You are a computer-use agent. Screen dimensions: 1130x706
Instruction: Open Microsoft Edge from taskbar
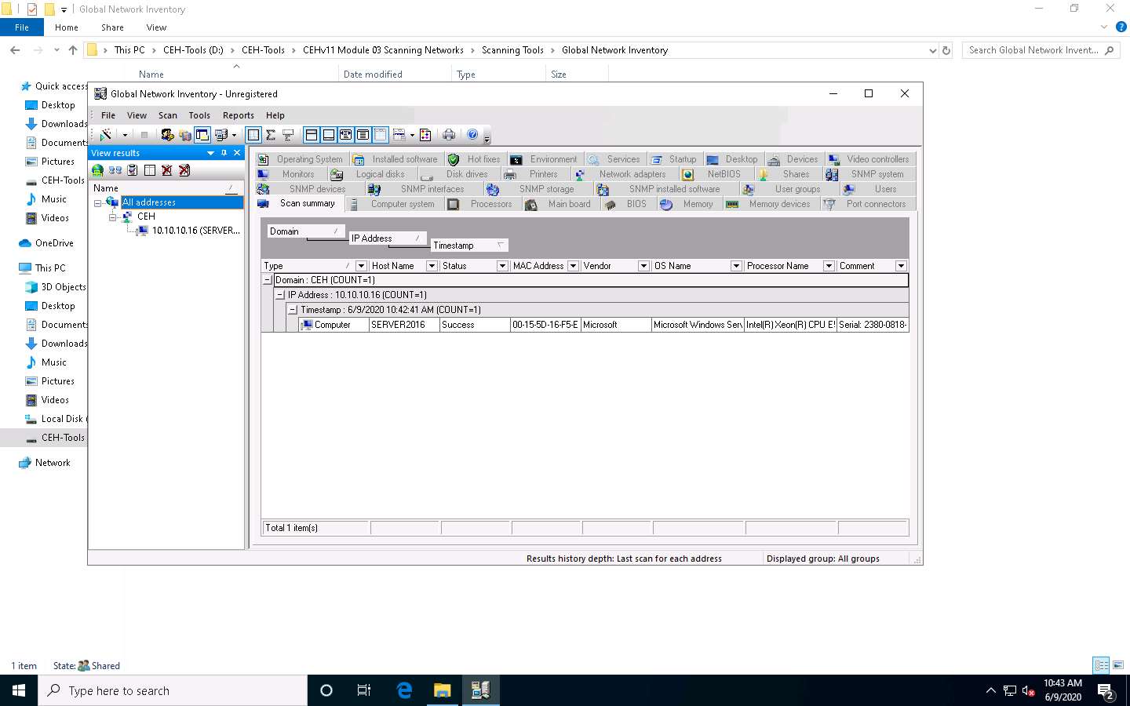[404, 690]
